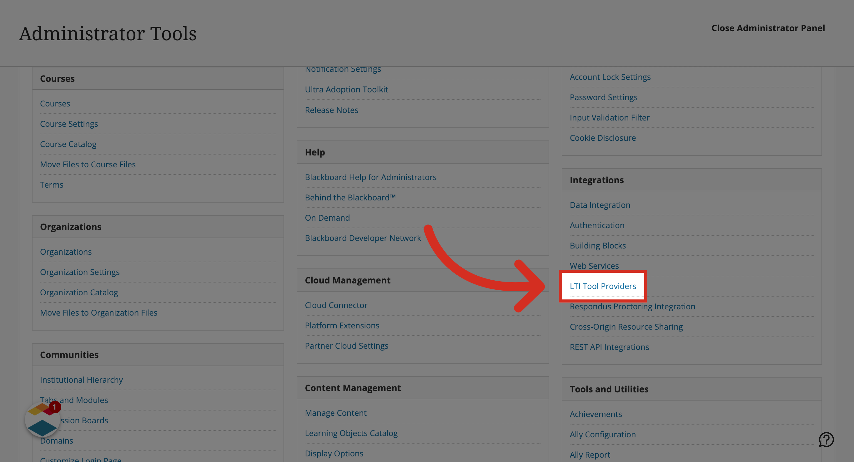
Task: Click the chat help question-mark icon
Action: (826, 440)
